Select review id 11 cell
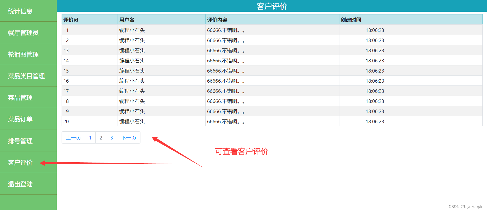The image size is (487, 211). coord(90,30)
